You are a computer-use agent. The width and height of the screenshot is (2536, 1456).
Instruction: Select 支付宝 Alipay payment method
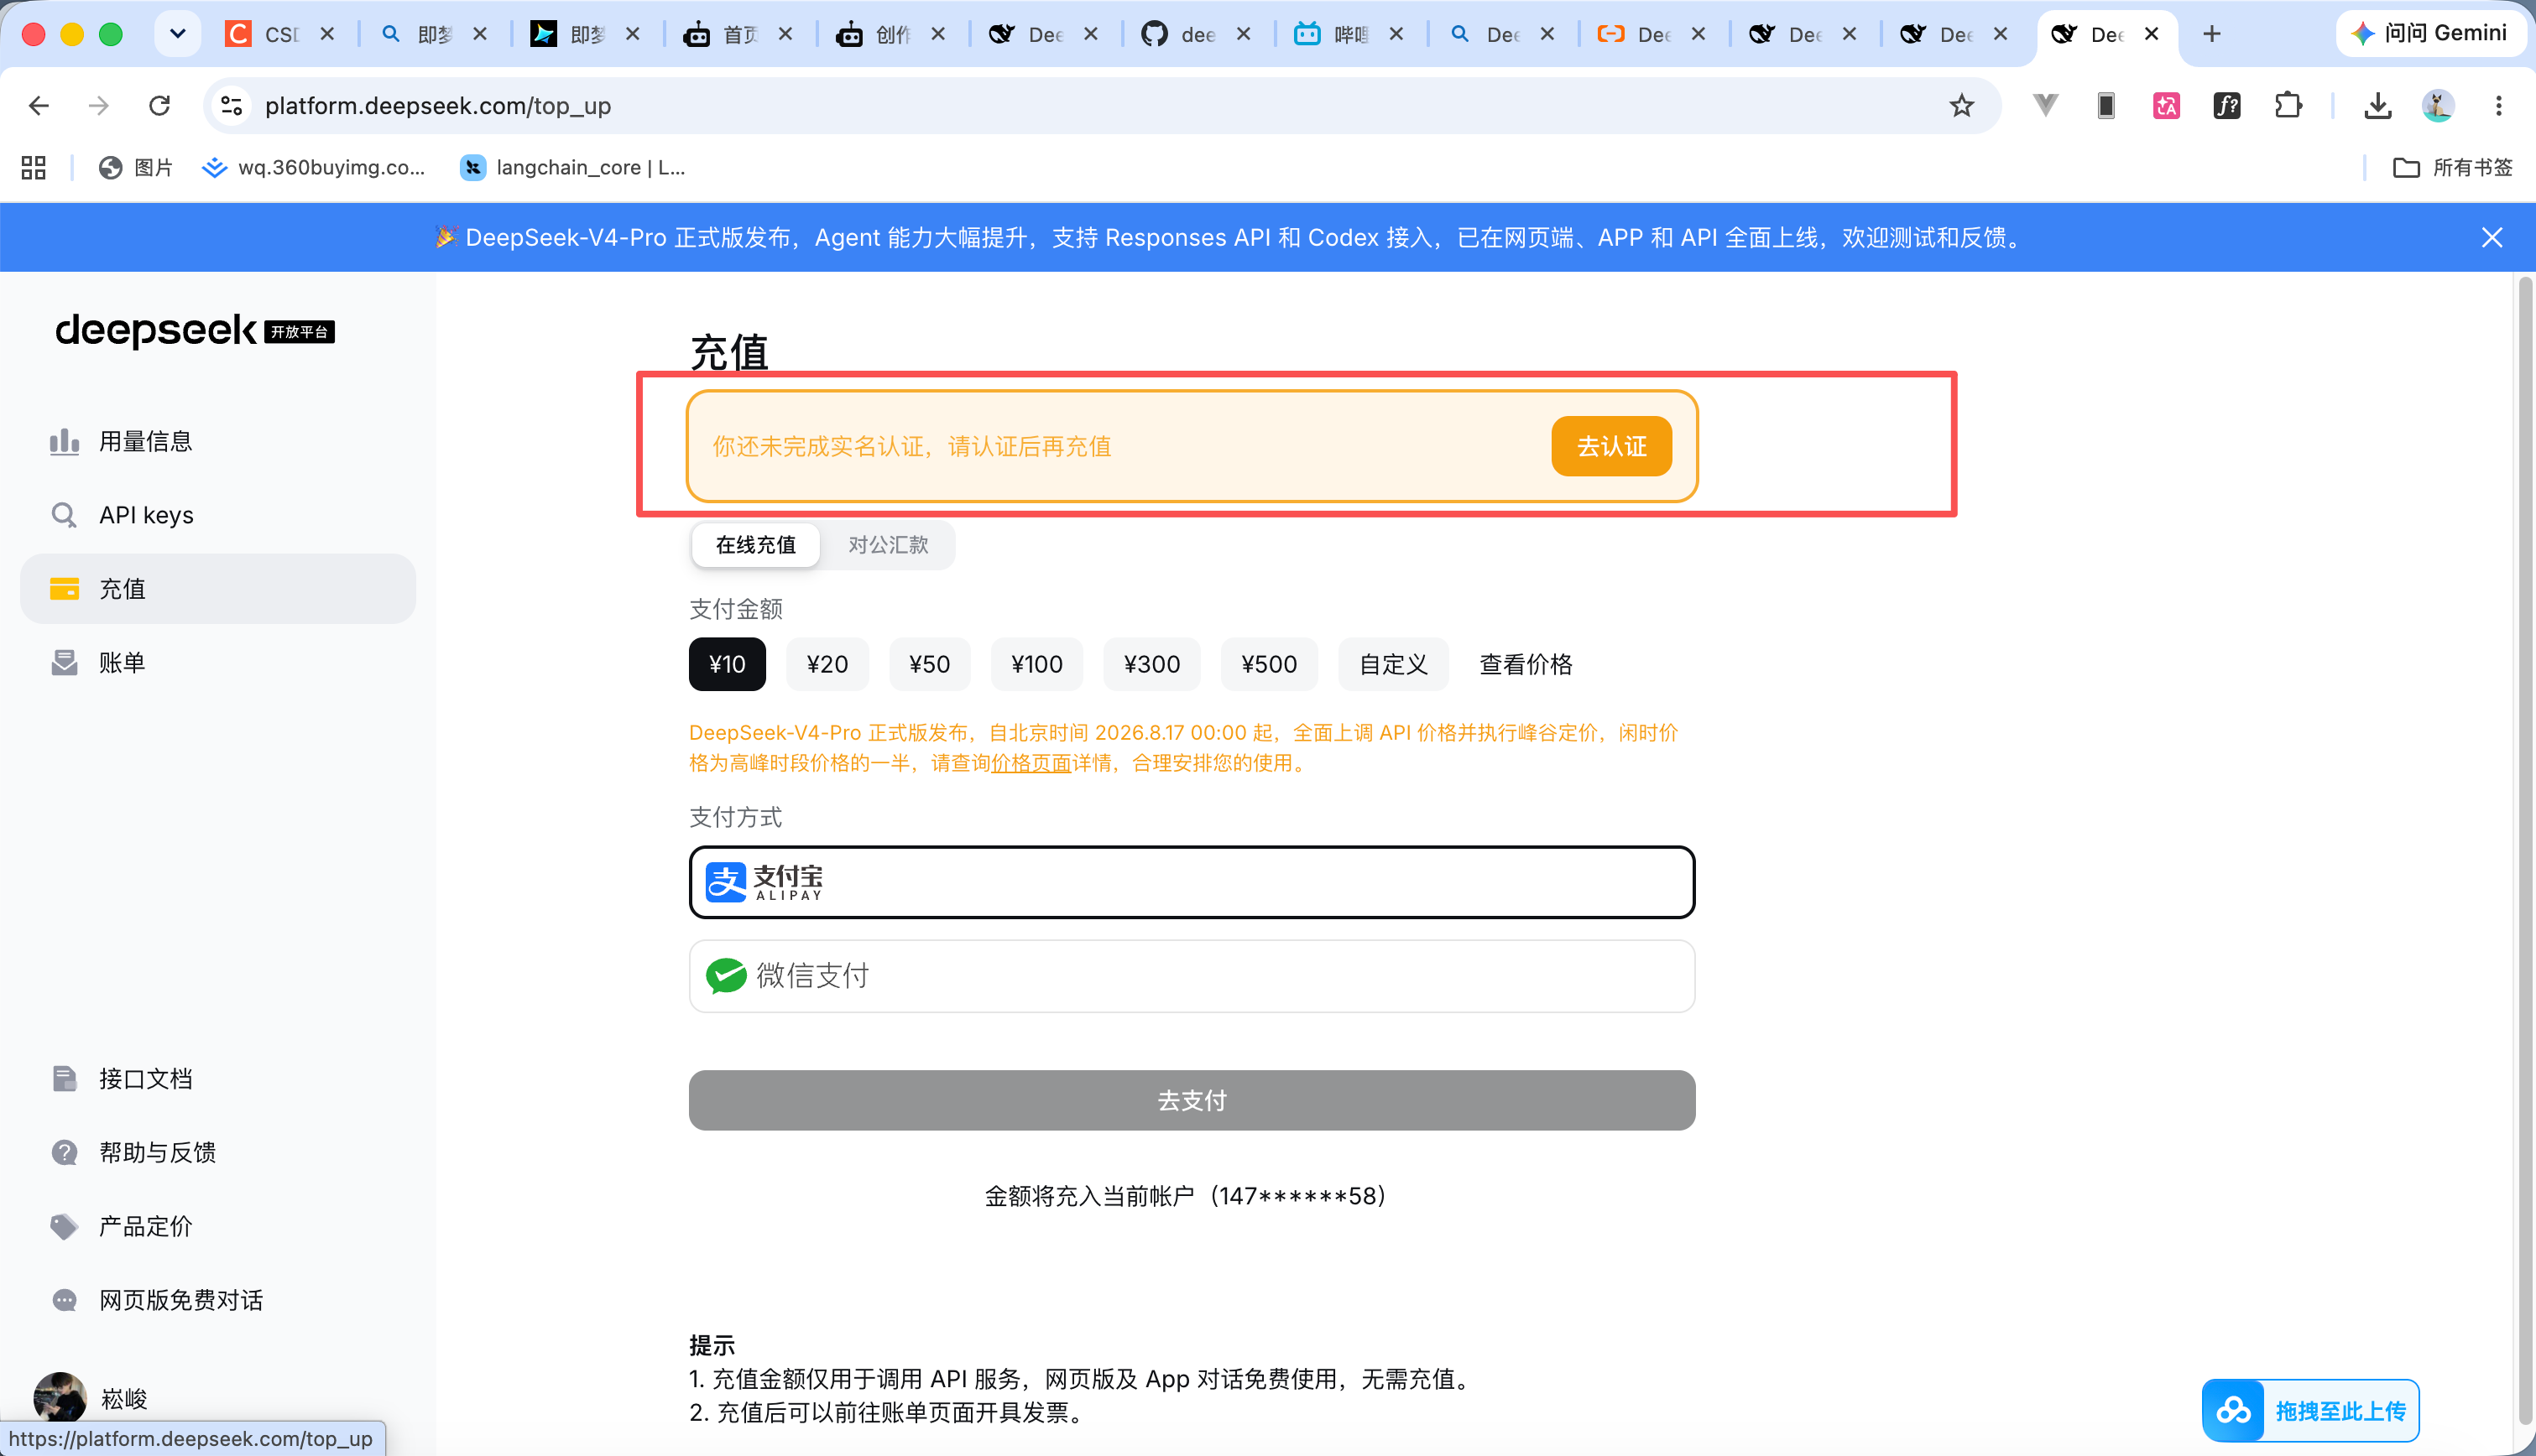click(x=1192, y=882)
